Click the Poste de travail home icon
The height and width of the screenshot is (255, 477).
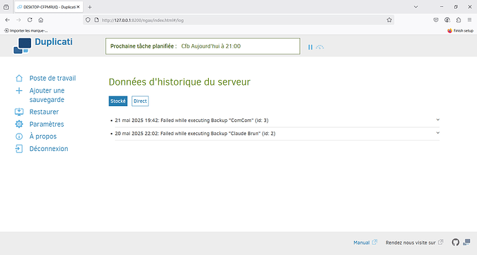pos(19,79)
